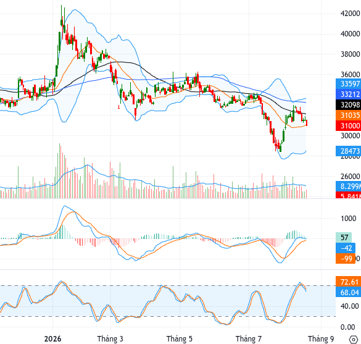
Task: Select the blue -42 MACD value label
Action: pos(346,248)
